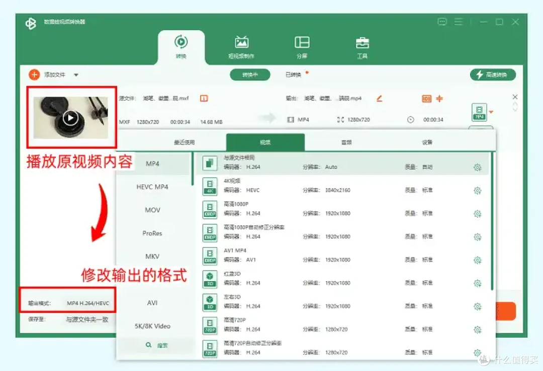Switch to the 音频 audio formats tab
This screenshot has height=371, width=543.
point(346,142)
